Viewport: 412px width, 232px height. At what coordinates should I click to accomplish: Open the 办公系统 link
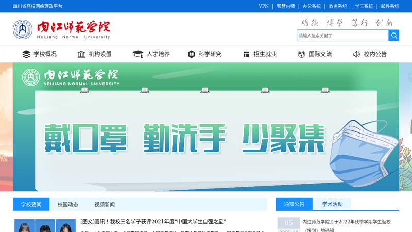(x=312, y=6)
